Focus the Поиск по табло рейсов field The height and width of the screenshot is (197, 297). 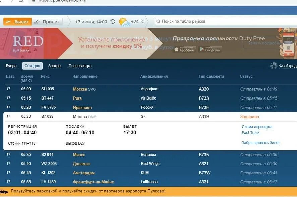[226, 21]
